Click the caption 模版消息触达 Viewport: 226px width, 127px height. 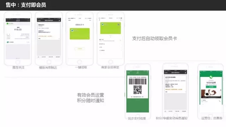point(48,67)
